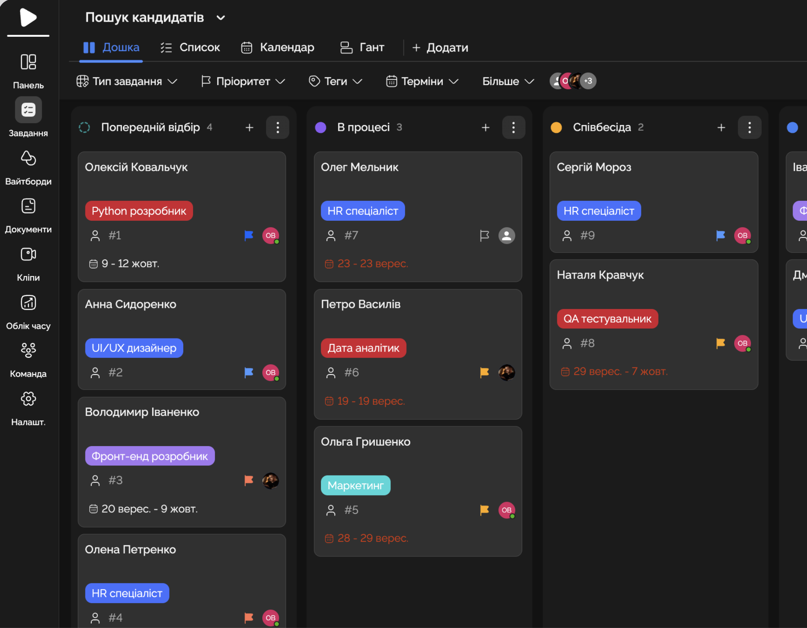Expand the Пріоритет filter
The height and width of the screenshot is (628, 807).
point(243,81)
